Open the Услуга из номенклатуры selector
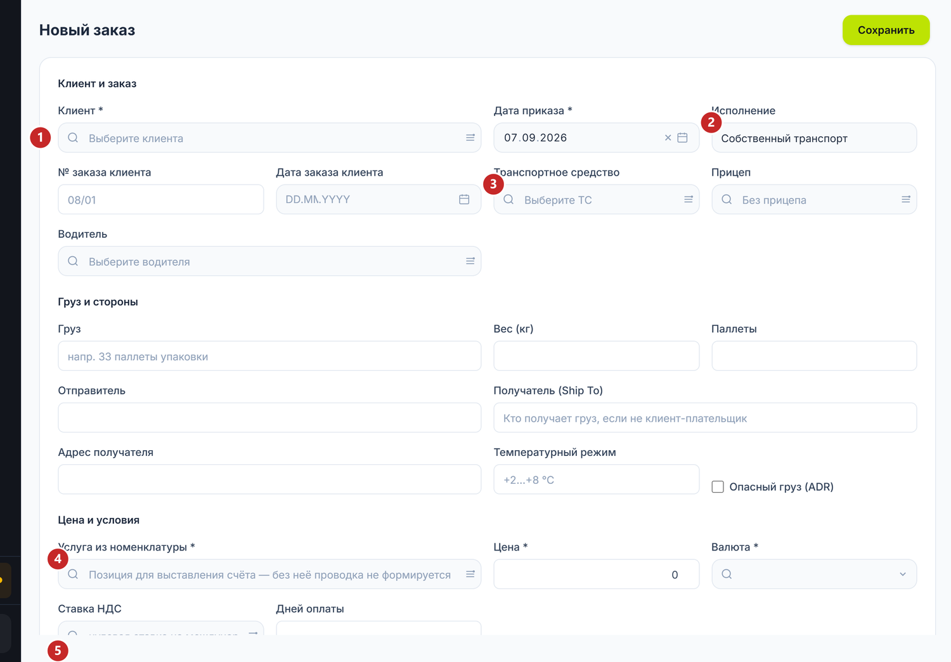Viewport: 951px width, 662px height. tap(269, 574)
